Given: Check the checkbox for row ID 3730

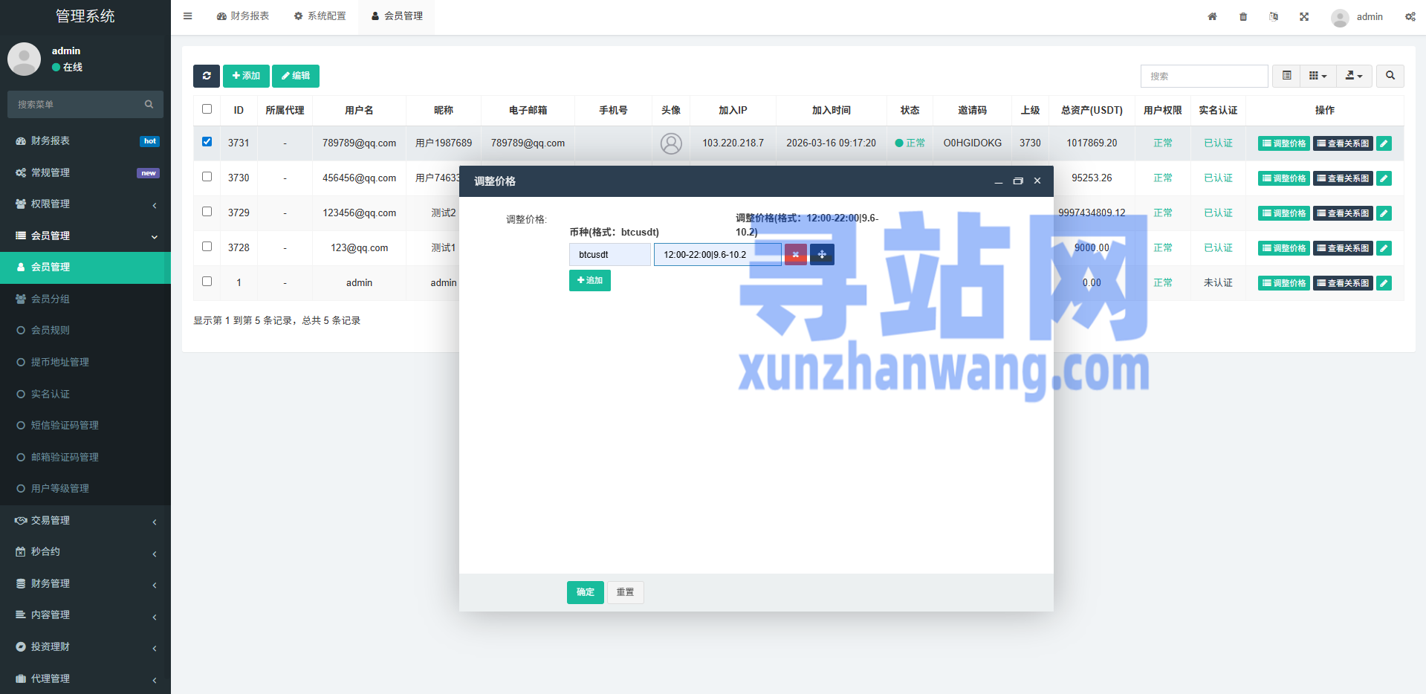Looking at the screenshot, I should point(207,177).
